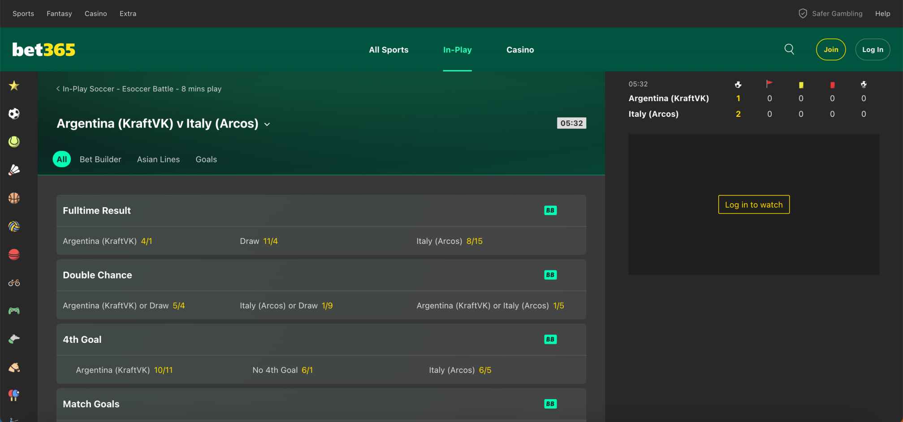The height and width of the screenshot is (422, 903).
Task: Open the Casino menu item
Action: [520, 50]
